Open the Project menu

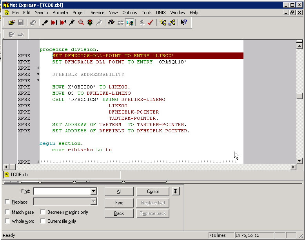pyautogui.click(x=79, y=13)
